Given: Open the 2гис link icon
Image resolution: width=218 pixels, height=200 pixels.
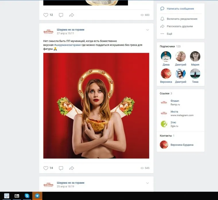Looking at the screenshot, I should (x=164, y=124).
